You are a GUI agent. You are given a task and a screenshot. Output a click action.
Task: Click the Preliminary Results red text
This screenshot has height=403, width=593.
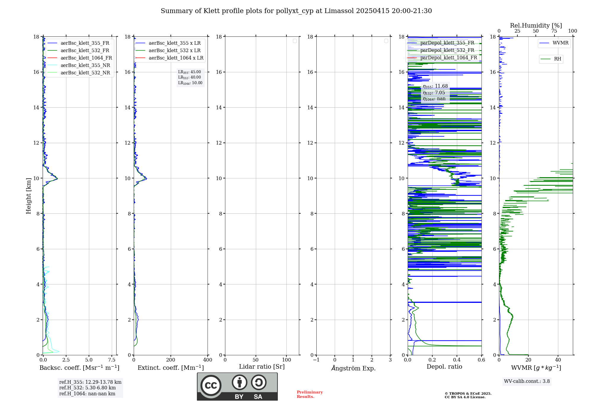point(310,394)
